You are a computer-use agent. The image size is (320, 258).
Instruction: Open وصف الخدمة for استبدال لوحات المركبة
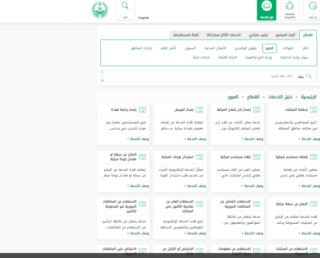point(195,186)
